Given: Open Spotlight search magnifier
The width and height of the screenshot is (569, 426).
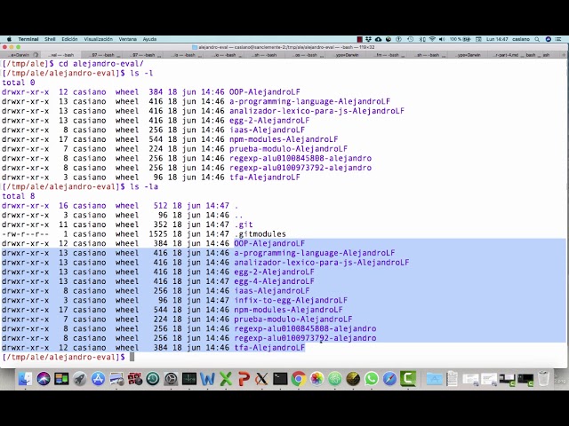Looking at the screenshot, I should point(537,39).
